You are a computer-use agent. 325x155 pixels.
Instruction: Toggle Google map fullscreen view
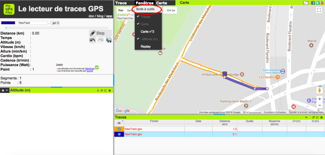click(x=319, y=10)
